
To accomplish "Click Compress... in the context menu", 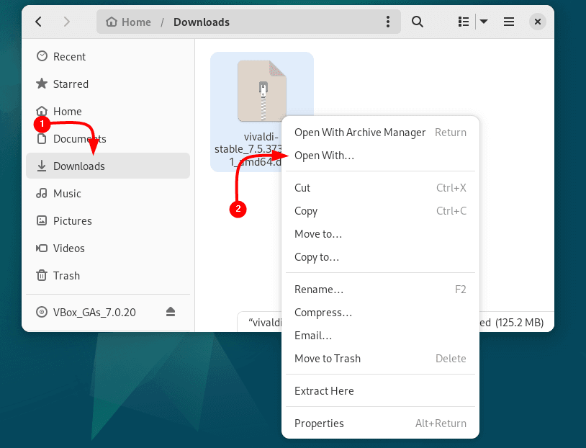I will click(x=323, y=313).
